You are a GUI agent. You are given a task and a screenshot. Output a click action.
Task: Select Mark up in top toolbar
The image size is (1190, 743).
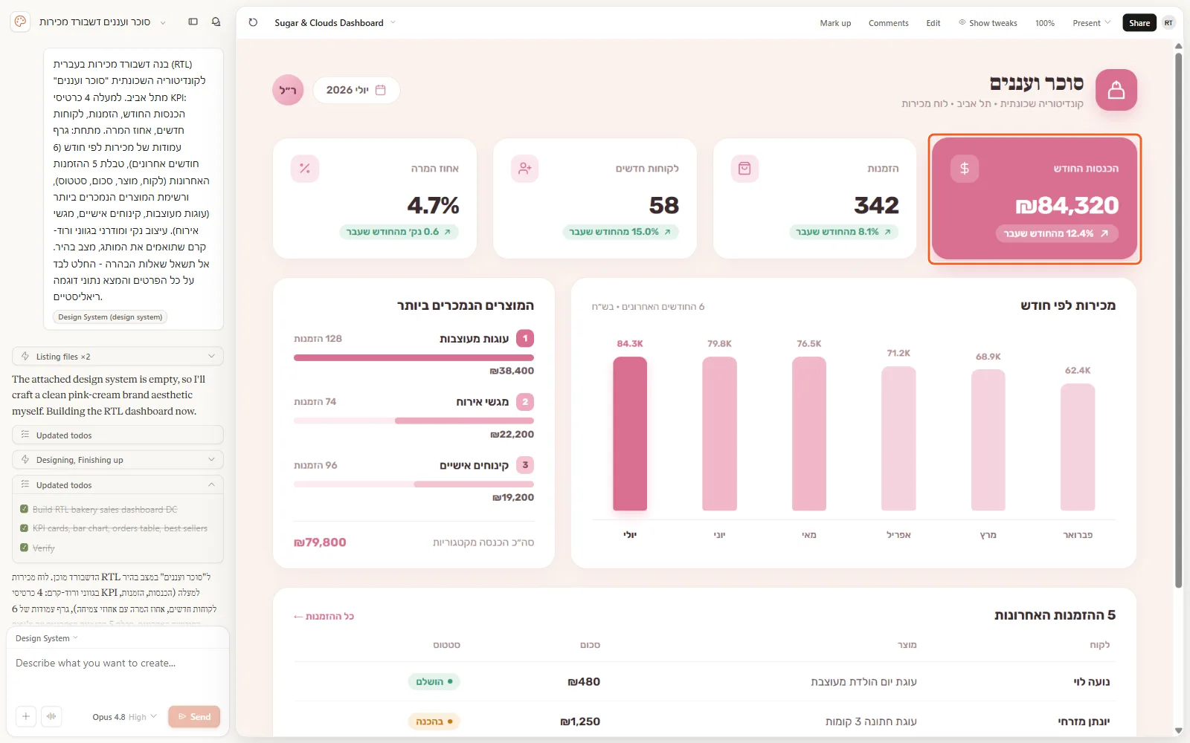point(835,23)
